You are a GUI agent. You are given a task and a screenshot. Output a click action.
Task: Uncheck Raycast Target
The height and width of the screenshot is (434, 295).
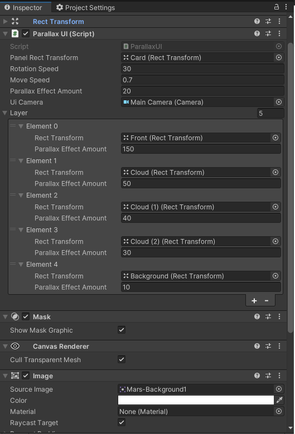(x=122, y=422)
